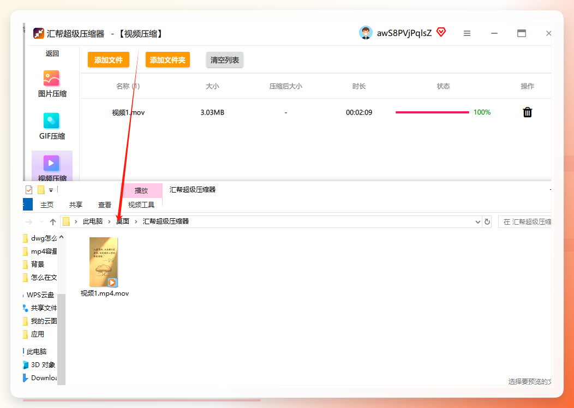Screen dimensions: 574x408
Task: Select WPS云盘 in the navigation pane
Action: [x=40, y=295]
